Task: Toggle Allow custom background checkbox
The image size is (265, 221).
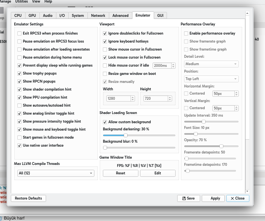Action: [105, 122]
